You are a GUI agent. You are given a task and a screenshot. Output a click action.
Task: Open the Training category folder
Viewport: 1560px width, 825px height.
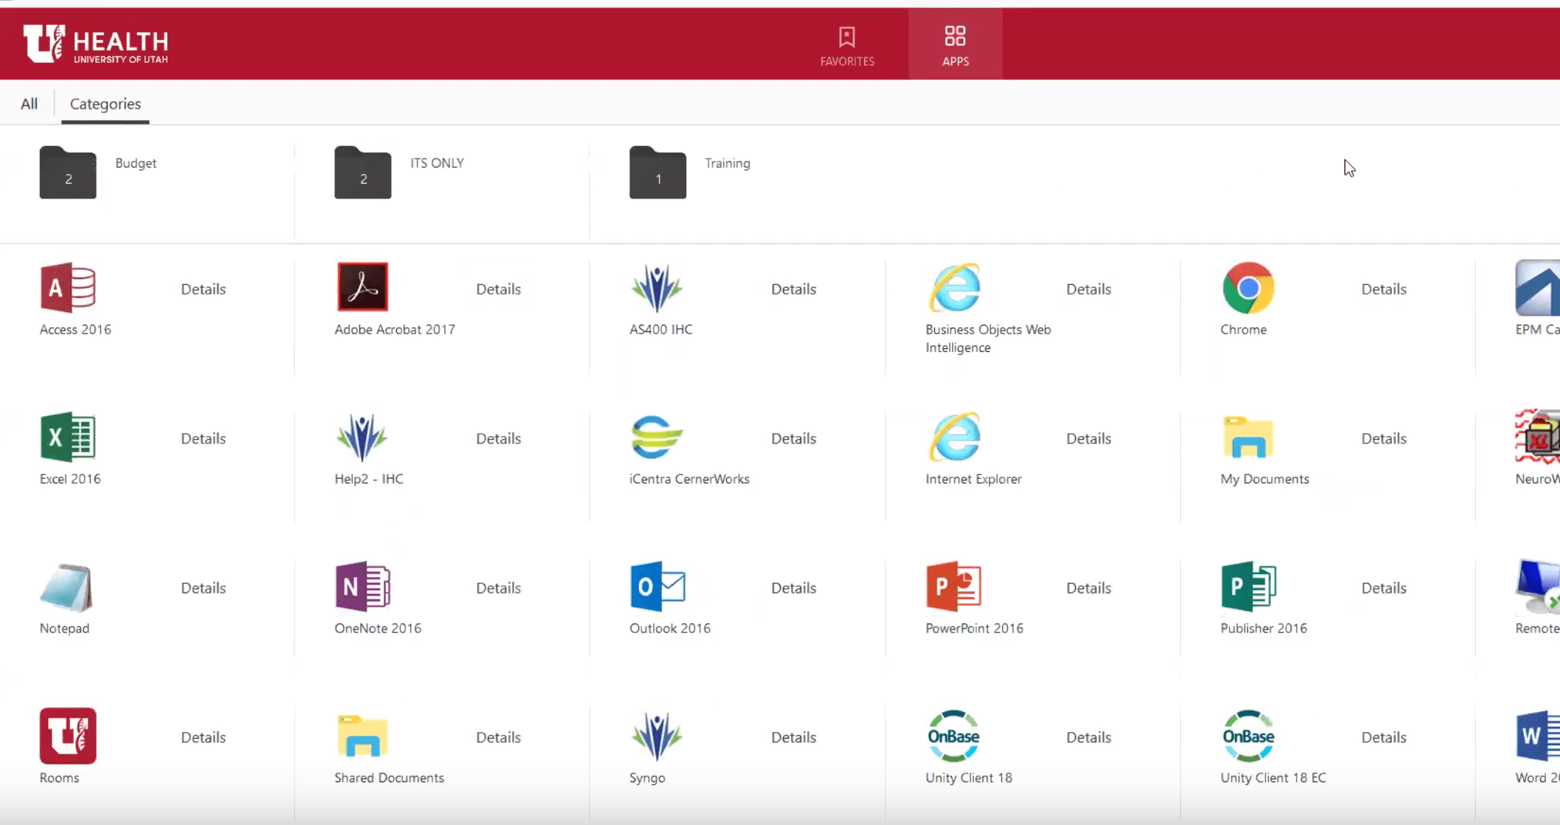(x=658, y=173)
